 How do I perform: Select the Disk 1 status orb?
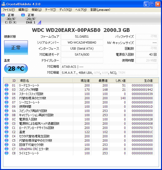23,15
